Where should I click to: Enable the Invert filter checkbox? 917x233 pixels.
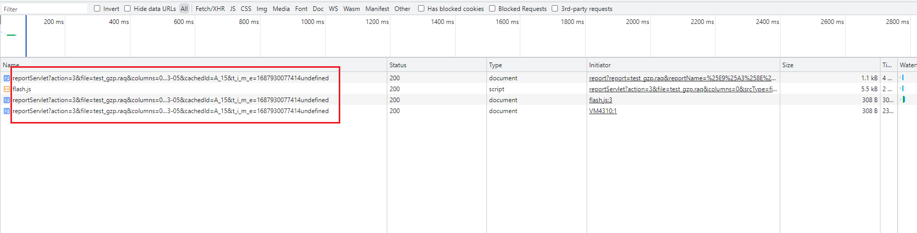coord(97,8)
